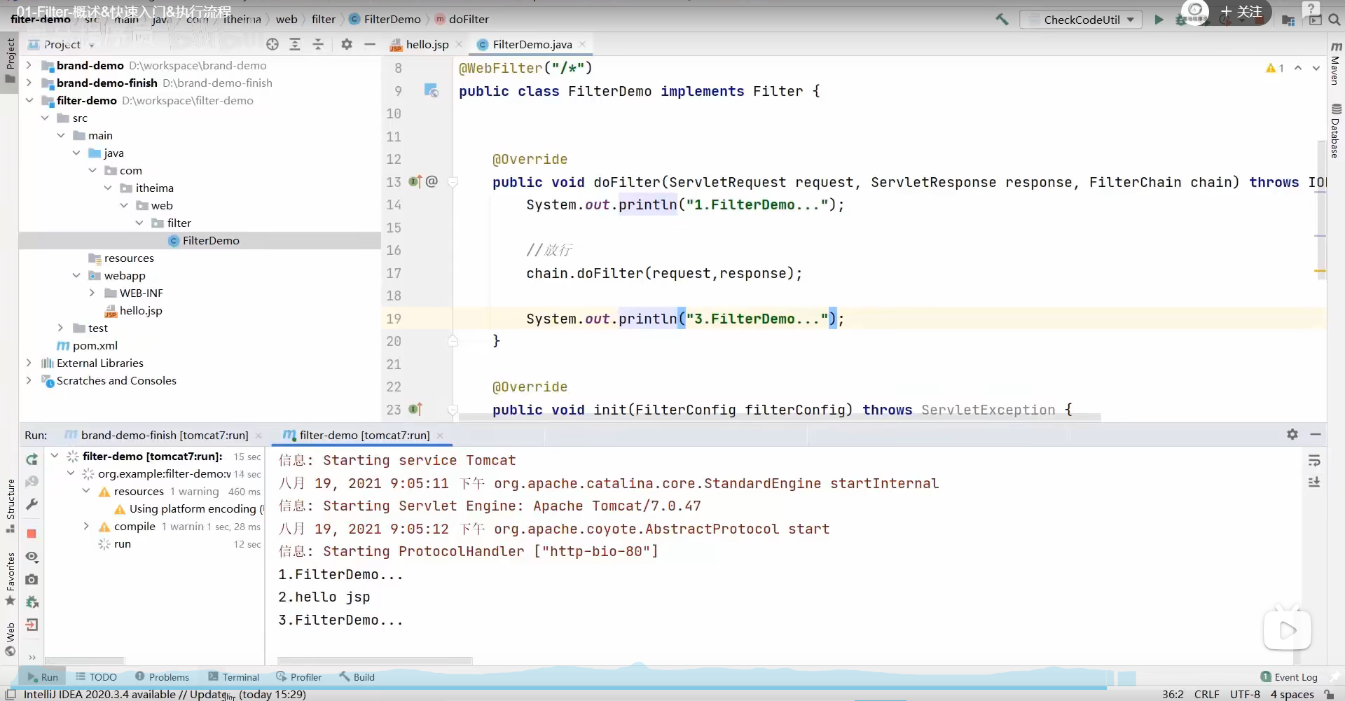The image size is (1345, 701).
Task: Collapse the src folder
Action: click(45, 118)
